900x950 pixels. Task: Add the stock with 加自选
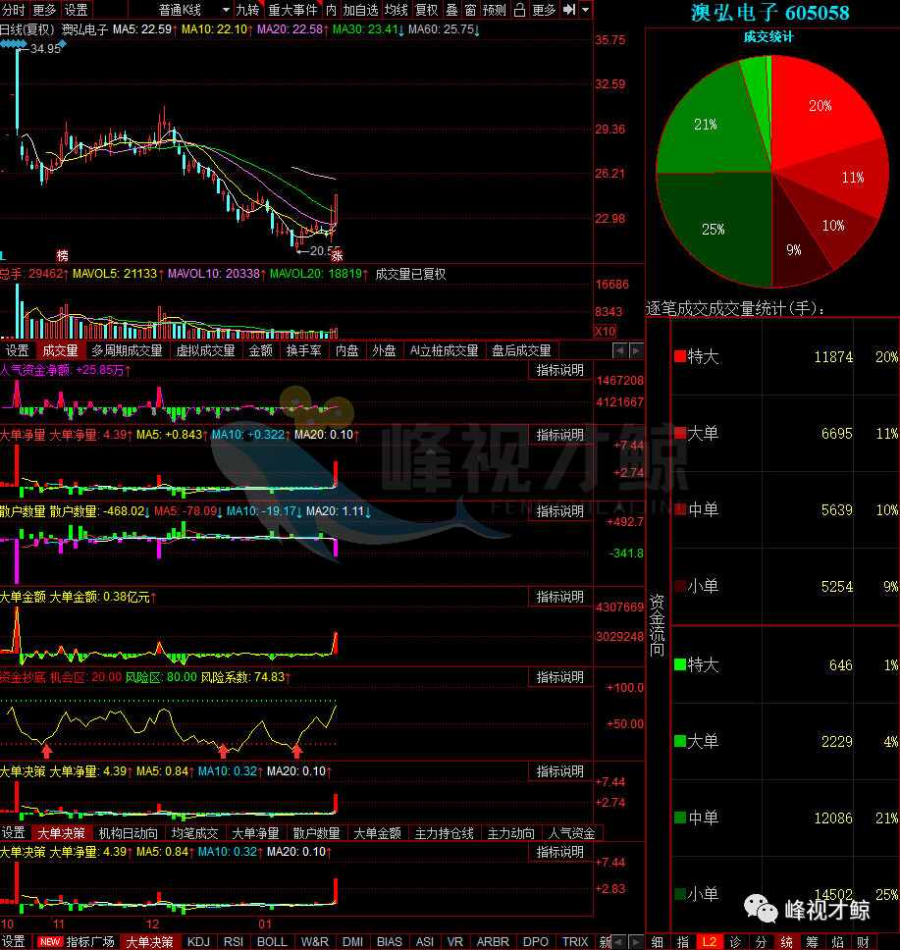[360, 10]
